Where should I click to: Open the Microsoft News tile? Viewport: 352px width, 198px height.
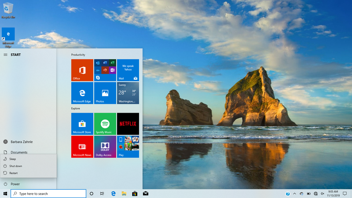[x=82, y=147]
